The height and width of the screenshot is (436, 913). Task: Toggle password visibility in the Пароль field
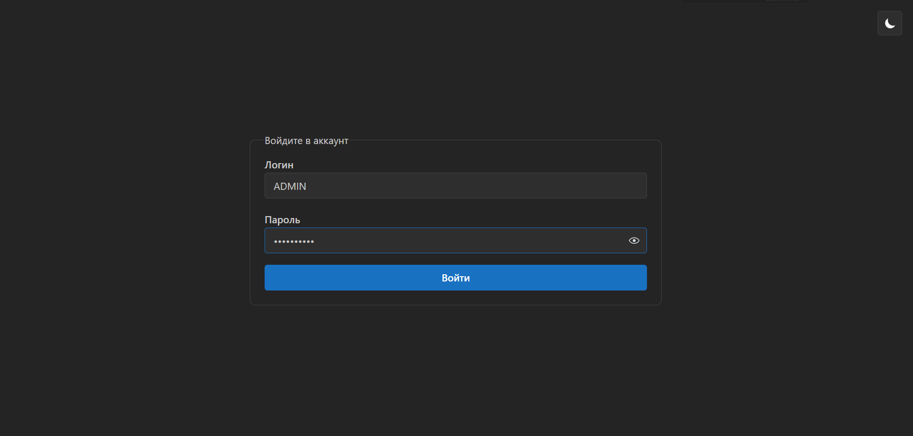[x=634, y=240]
